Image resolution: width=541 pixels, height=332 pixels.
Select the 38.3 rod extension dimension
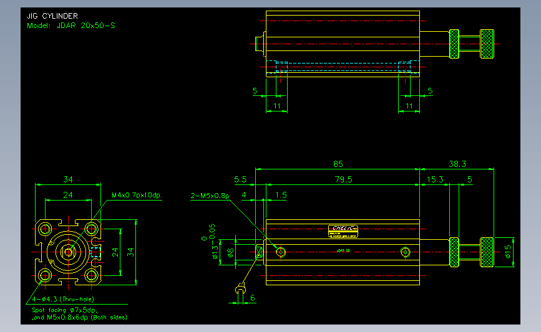[x=457, y=164]
